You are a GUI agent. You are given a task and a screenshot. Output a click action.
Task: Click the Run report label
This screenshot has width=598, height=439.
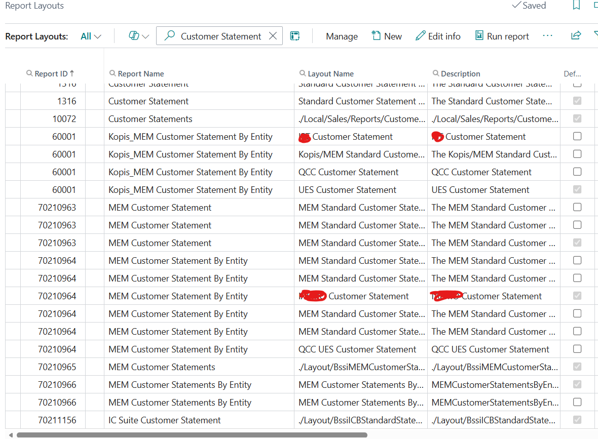tap(508, 36)
